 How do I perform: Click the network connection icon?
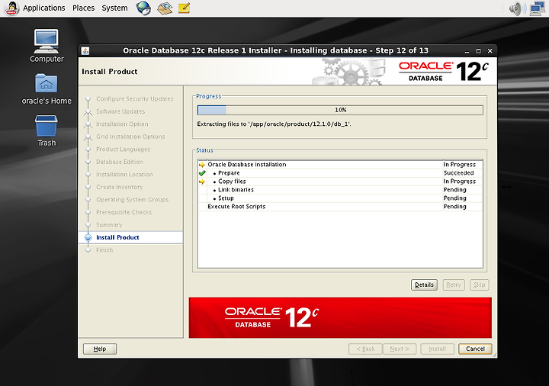point(537,8)
